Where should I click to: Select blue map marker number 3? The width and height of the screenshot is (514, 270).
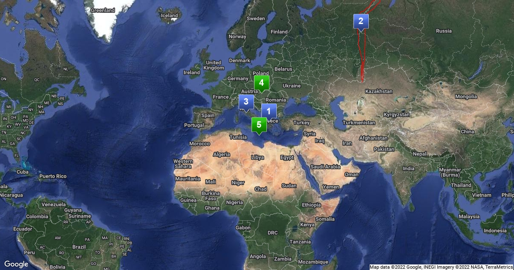[x=246, y=102]
